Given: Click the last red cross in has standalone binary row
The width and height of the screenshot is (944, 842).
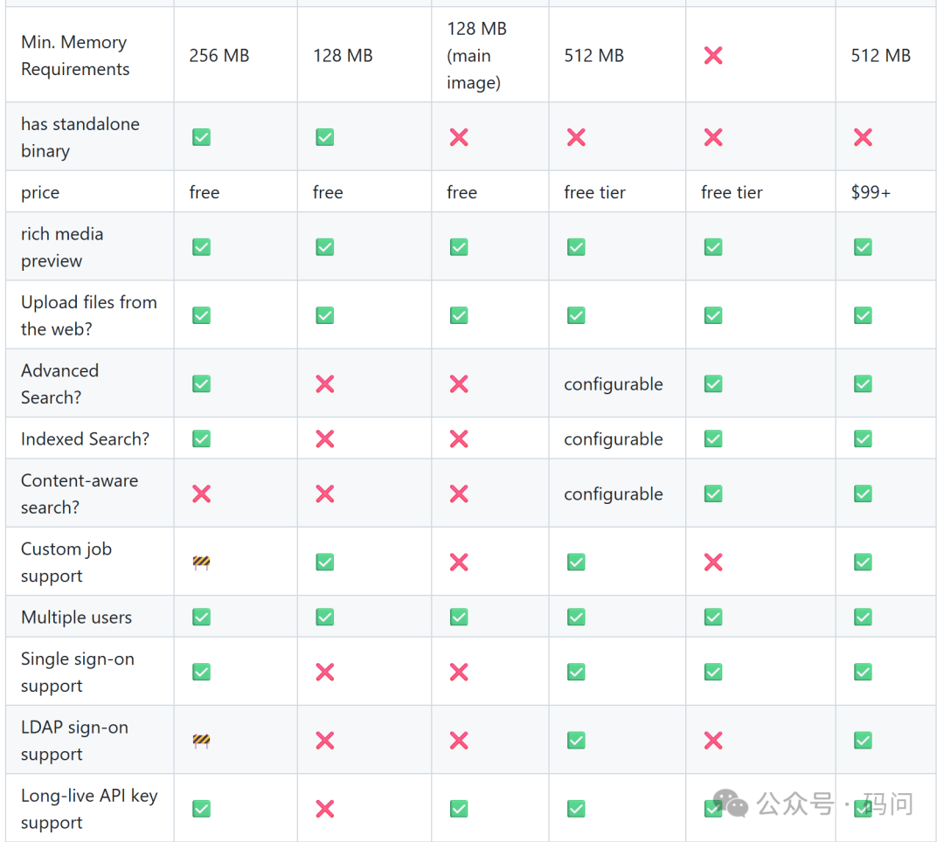Looking at the screenshot, I should pos(863,137).
